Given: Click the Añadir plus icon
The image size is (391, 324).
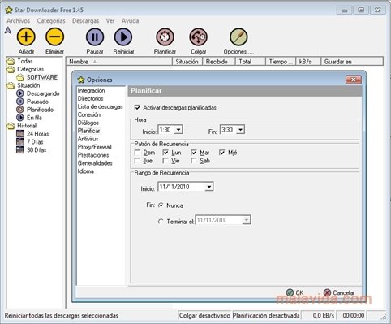Looking at the screenshot, I should pyautogui.click(x=26, y=37).
